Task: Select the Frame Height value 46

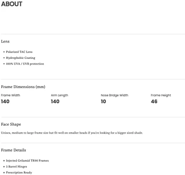Action: pos(154,101)
